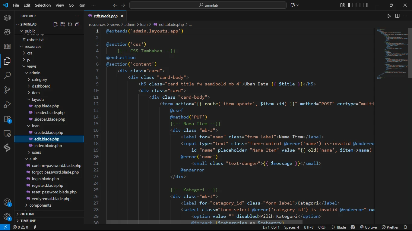Expand the OUTLINE section
The height and width of the screenshot is (231, 412).
[27, 214]
